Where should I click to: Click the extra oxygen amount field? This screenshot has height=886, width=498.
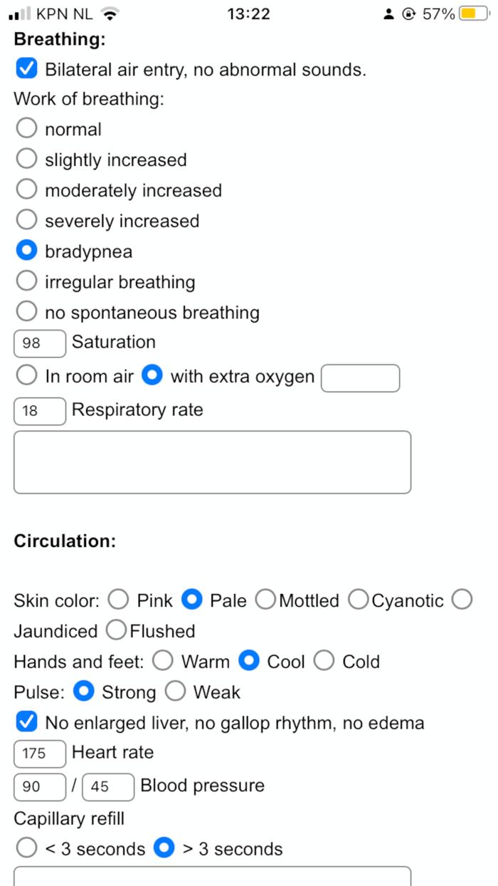coord(360,378)
